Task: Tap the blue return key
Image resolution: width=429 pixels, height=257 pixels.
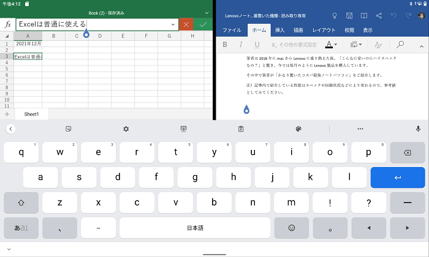Action: (398, 177)
